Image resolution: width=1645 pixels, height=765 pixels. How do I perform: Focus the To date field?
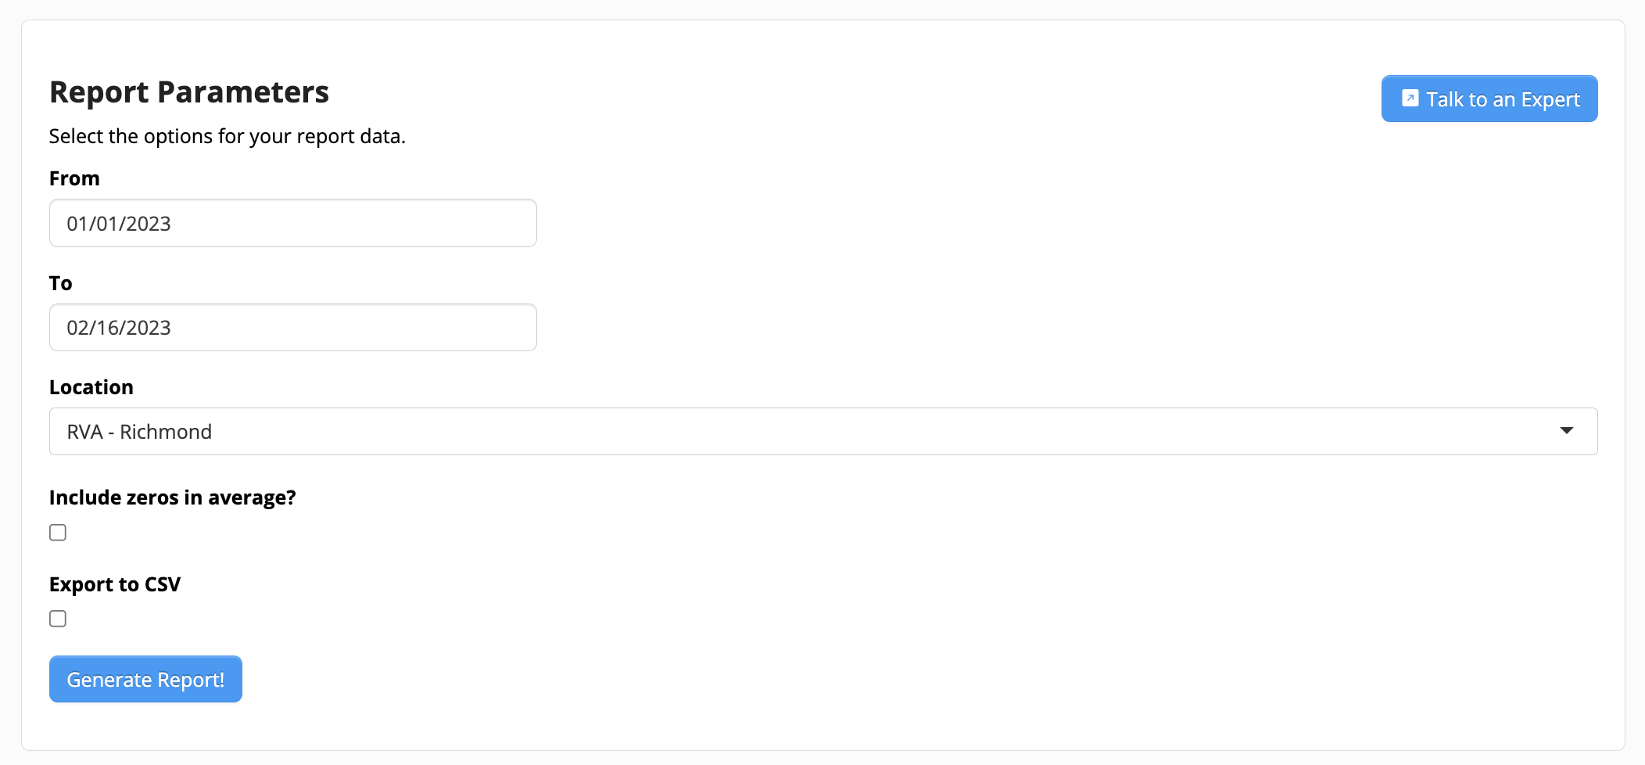coord(292,327)
